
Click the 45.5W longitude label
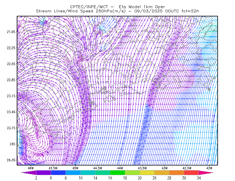[53, 168]
